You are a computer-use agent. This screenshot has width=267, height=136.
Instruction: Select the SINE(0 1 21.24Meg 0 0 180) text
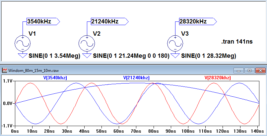click(x=131, y=56)
